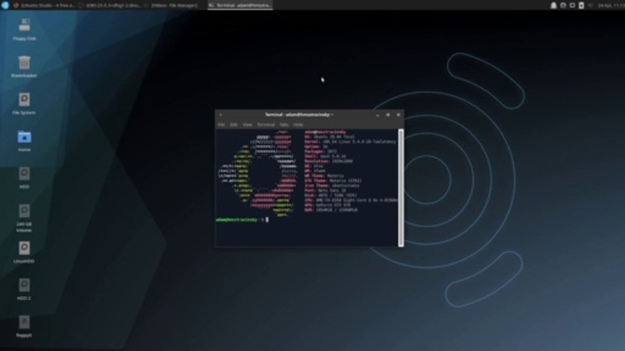Viewport: 625px width, 351px height.
Task: Minimize the Terminal window
Action: pos(377,115)
